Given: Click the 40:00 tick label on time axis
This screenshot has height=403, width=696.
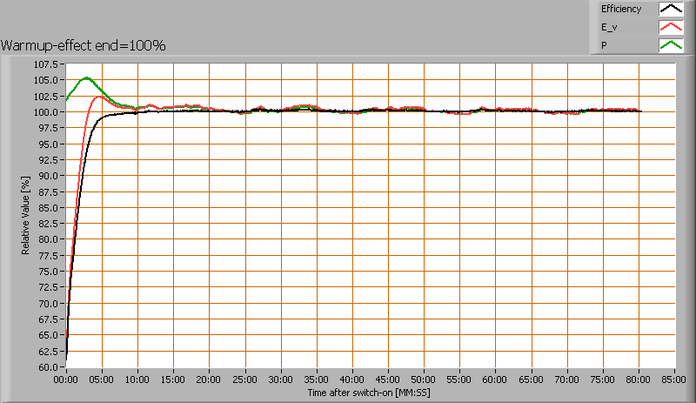Looking at the screenshot, I should click(x=352, y=380).
